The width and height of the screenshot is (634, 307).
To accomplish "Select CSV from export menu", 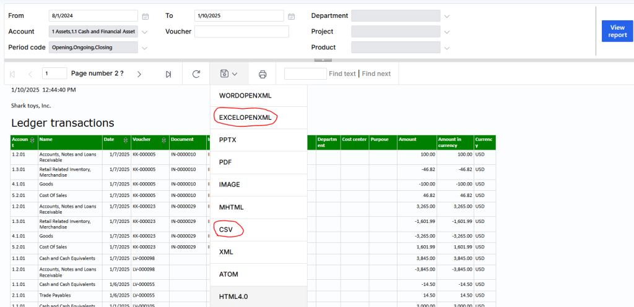I will (227, 229).
